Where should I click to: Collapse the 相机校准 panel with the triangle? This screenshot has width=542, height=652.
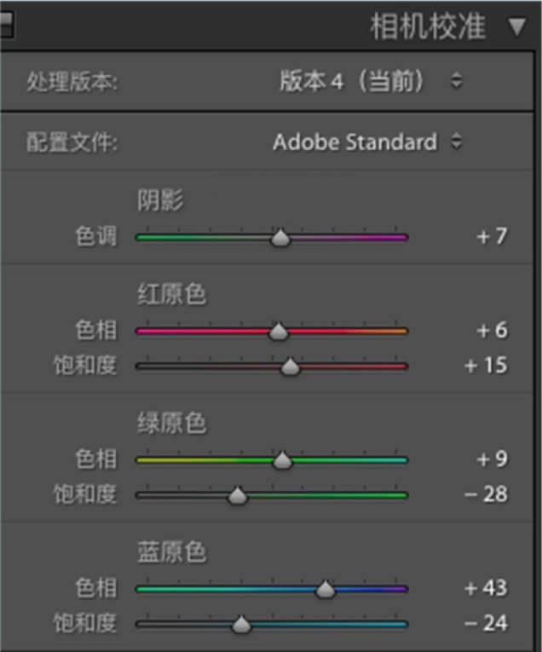pos(517,27)
